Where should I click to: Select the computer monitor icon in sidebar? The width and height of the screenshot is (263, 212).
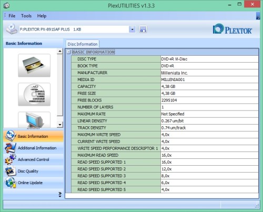point(34,120)
